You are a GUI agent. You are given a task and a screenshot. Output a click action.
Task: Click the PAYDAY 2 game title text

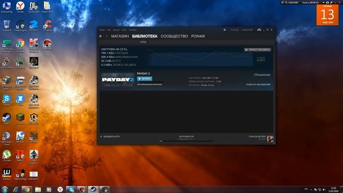(x=143, y=73)
